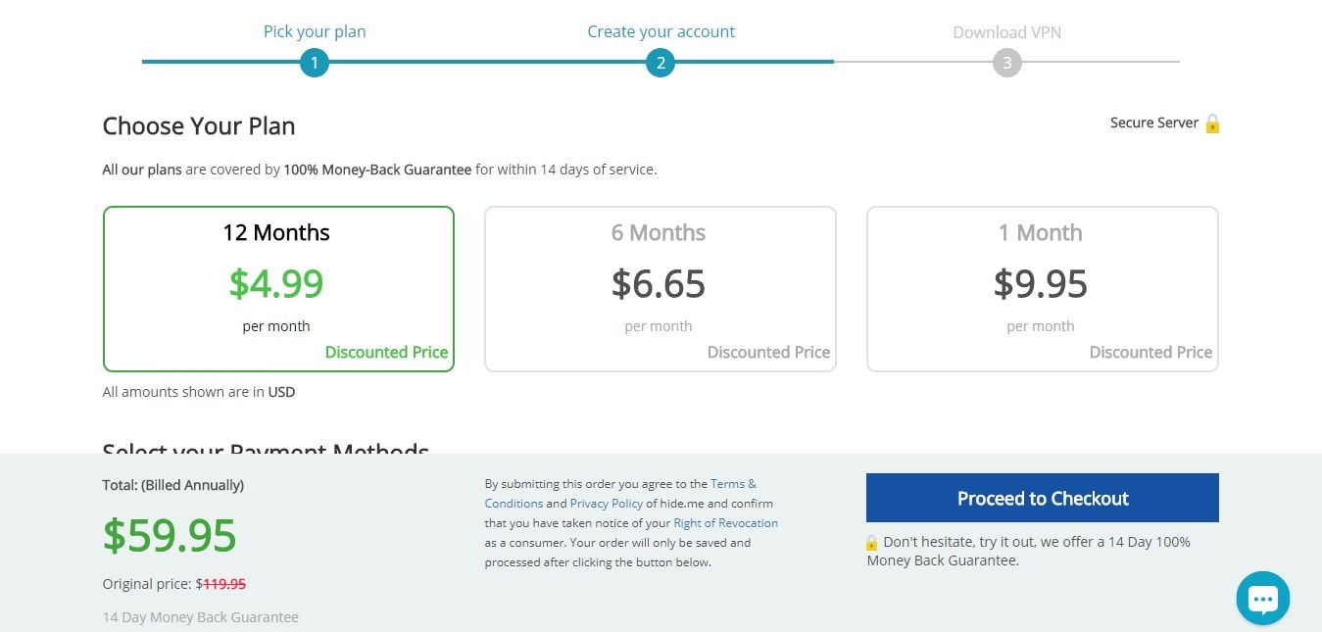Open the Terms & Conditions link
The height and width of the screenshot is (632, 1322).
tap(620, 493)
